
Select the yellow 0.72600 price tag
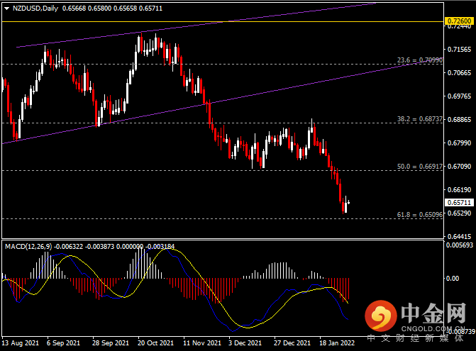click(458, 22)
